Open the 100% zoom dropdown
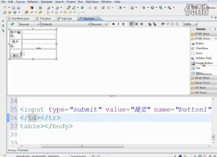This screenshot has height=157, width=217. pos(190,24)
